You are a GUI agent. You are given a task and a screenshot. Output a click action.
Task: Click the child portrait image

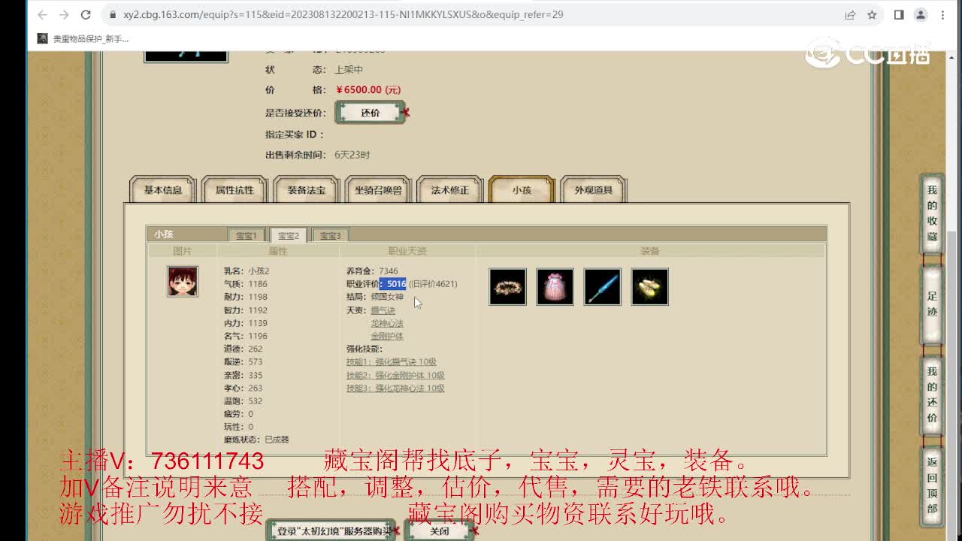(x=183, y=282)
